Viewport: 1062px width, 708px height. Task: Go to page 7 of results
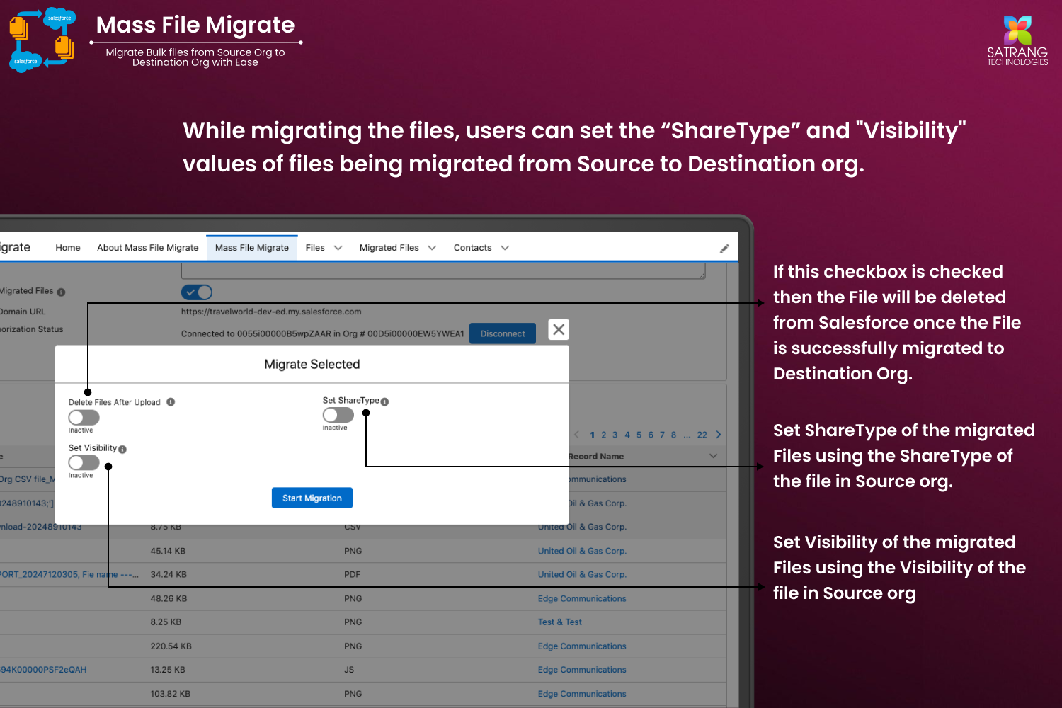click(x=663, y=435)
